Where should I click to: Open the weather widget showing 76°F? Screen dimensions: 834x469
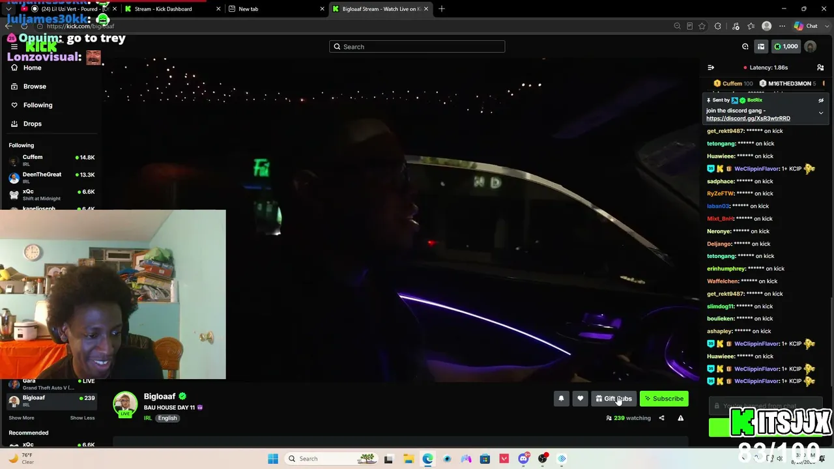[x=21, y=459]
